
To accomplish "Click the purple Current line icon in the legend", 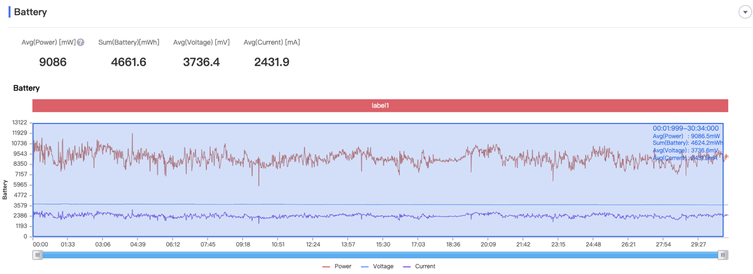I will 407,267.
